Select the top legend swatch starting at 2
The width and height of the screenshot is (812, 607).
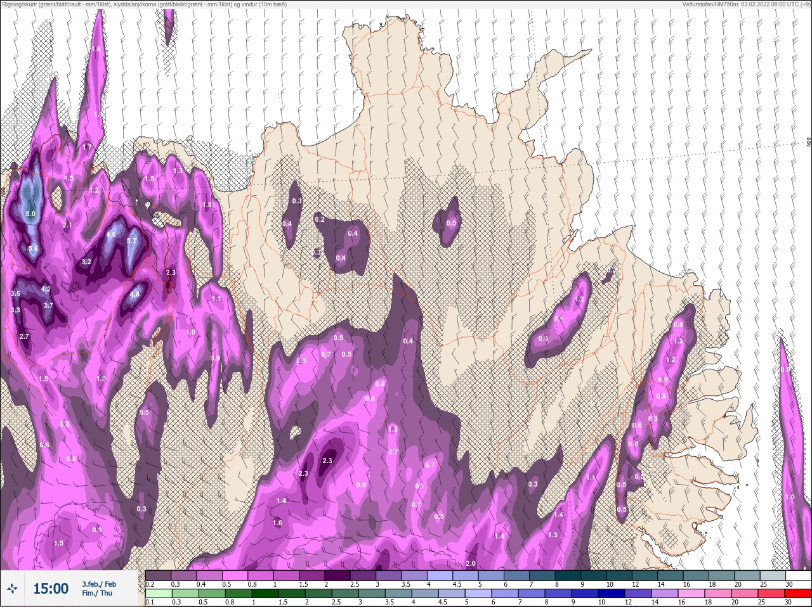(x=337, y=575)
